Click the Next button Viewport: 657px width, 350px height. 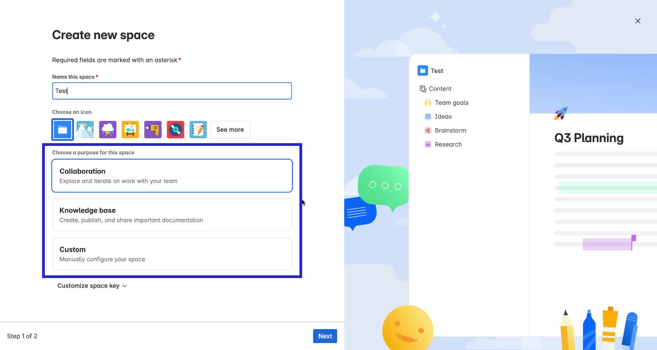coord(325,336)
